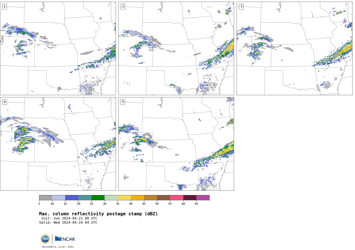
Task: Open ensemble member 4 reflectivity map
Action: point(58,144)
